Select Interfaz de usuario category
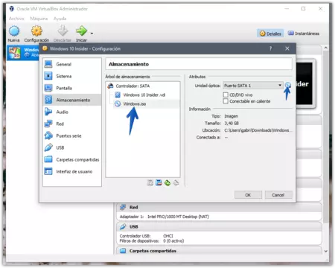The width and height of the screenshot is (335, 268). [x=72, y=171]
